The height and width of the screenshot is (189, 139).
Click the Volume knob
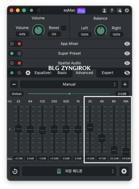[x=38, y=30]
